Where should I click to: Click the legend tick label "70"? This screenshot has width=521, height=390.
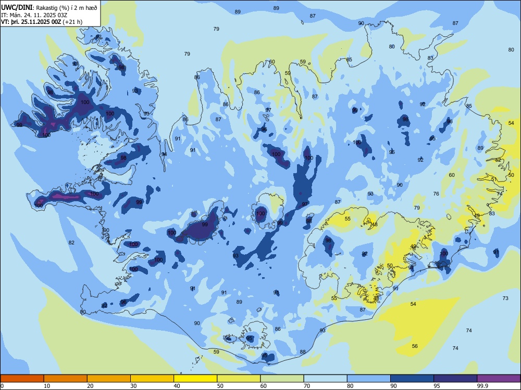coord(307,386)
